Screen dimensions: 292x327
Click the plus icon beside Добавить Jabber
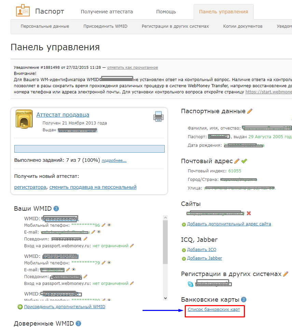point(184,259)
